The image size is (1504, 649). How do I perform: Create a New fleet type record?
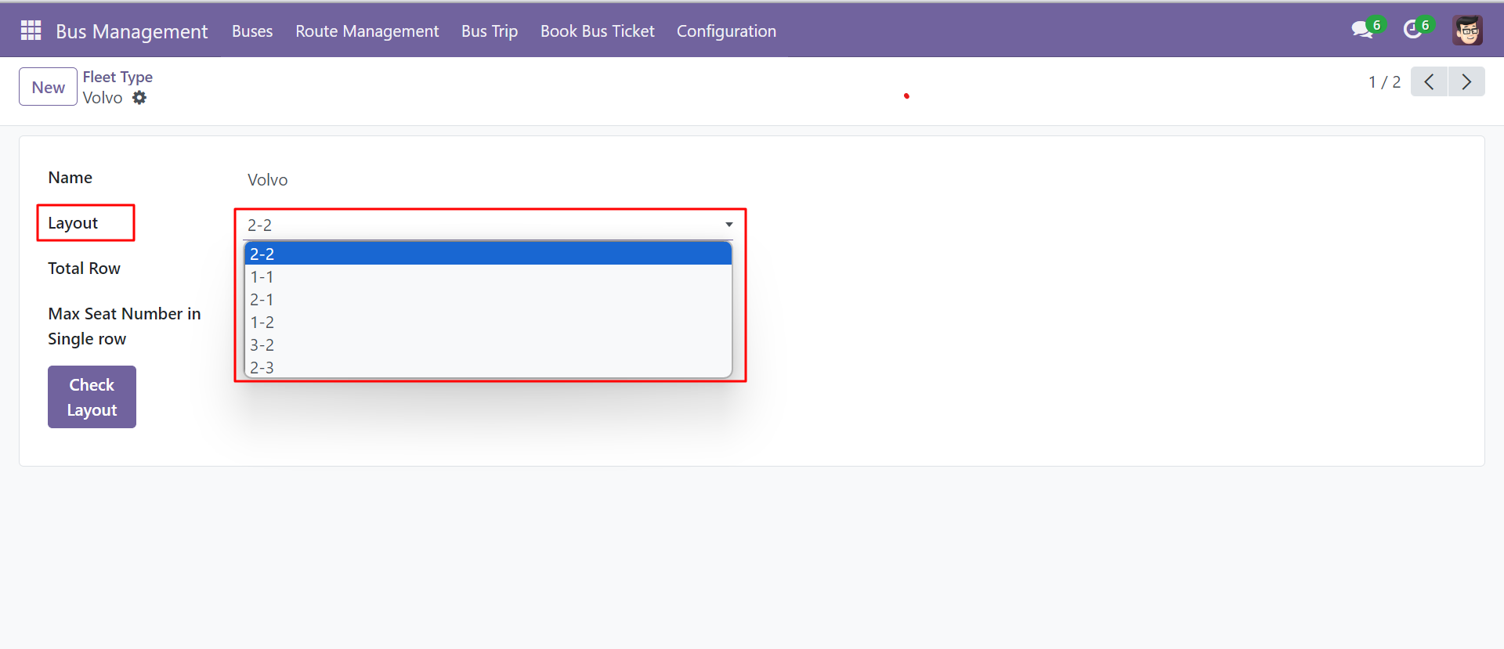point(48,87)
